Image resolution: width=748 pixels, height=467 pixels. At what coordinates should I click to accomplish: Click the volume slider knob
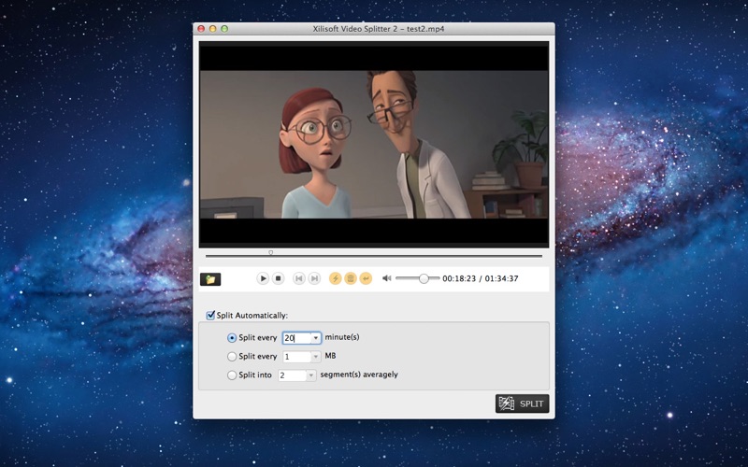tap(424, 278)
